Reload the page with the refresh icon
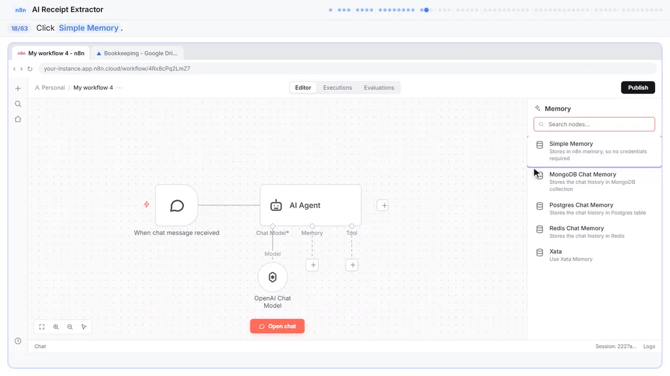 [x=30, y=69]
